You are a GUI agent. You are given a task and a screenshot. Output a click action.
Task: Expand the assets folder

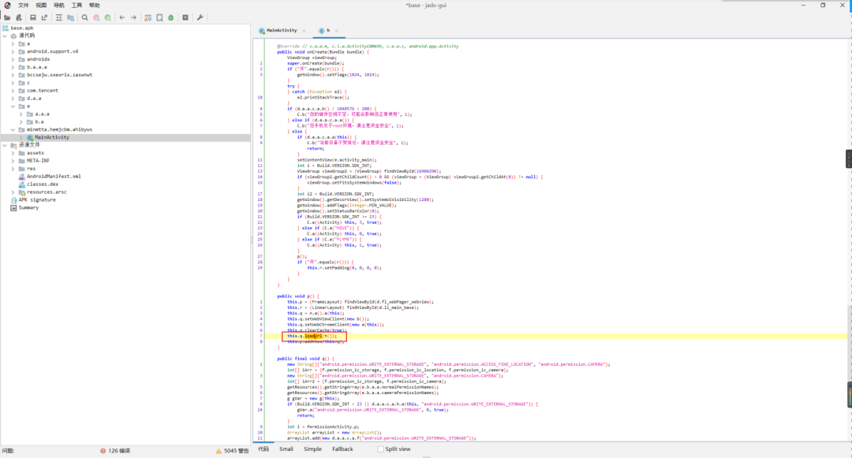pyautogui.click(x=13, y=153)
